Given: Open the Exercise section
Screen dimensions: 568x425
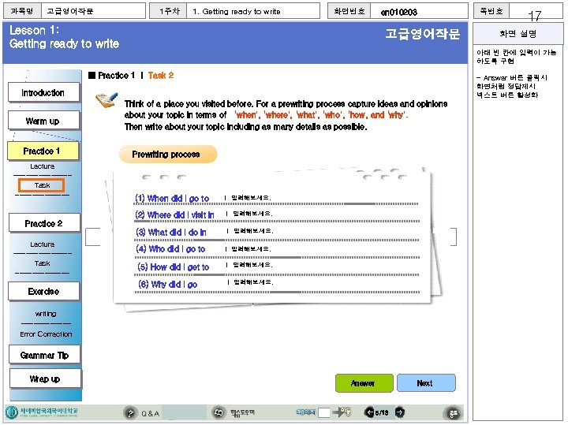Looking at the screenshot, I should coord(43,292).
